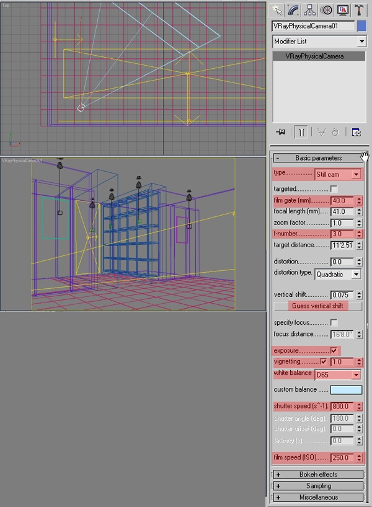Open the camera type Still cam dropdown
The image size is (372, 507).
[x=337, y=174]
